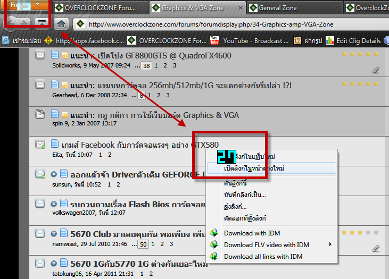The width and height of the screenshot is (389, 279).
Task: Choose คัดลอกที่ตั้งลิงก์ from context menu
Action: [x=271, y=218]
